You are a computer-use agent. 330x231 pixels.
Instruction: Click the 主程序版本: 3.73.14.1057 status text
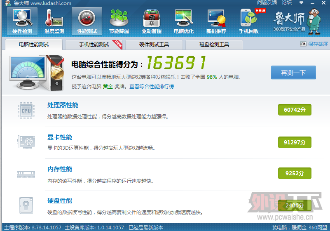tap(33, 228)
